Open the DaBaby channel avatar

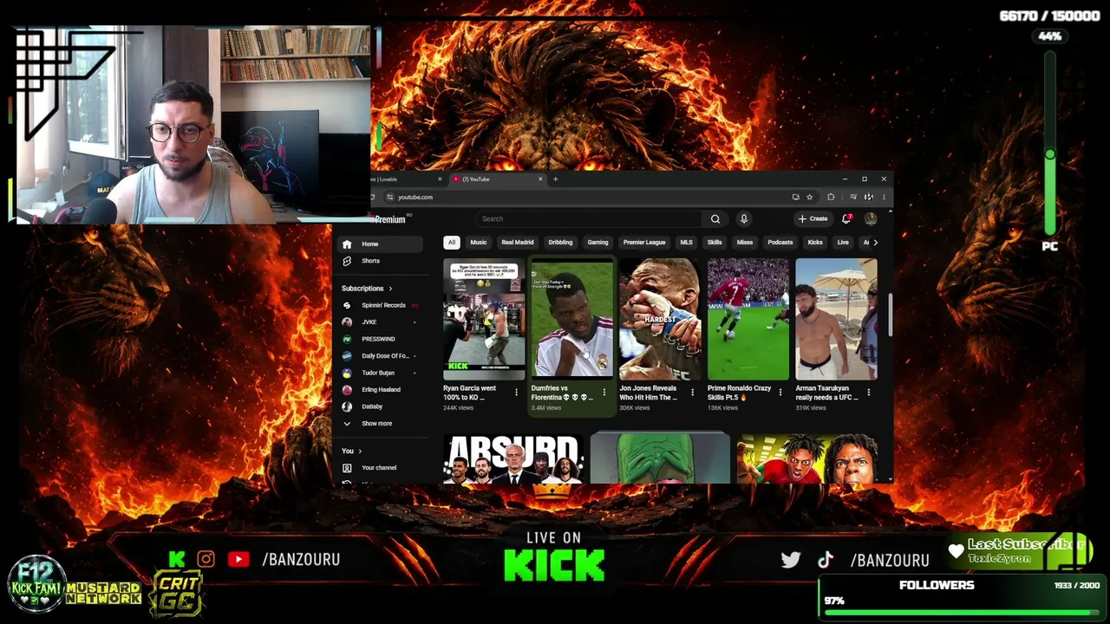(x=347, y=406)
